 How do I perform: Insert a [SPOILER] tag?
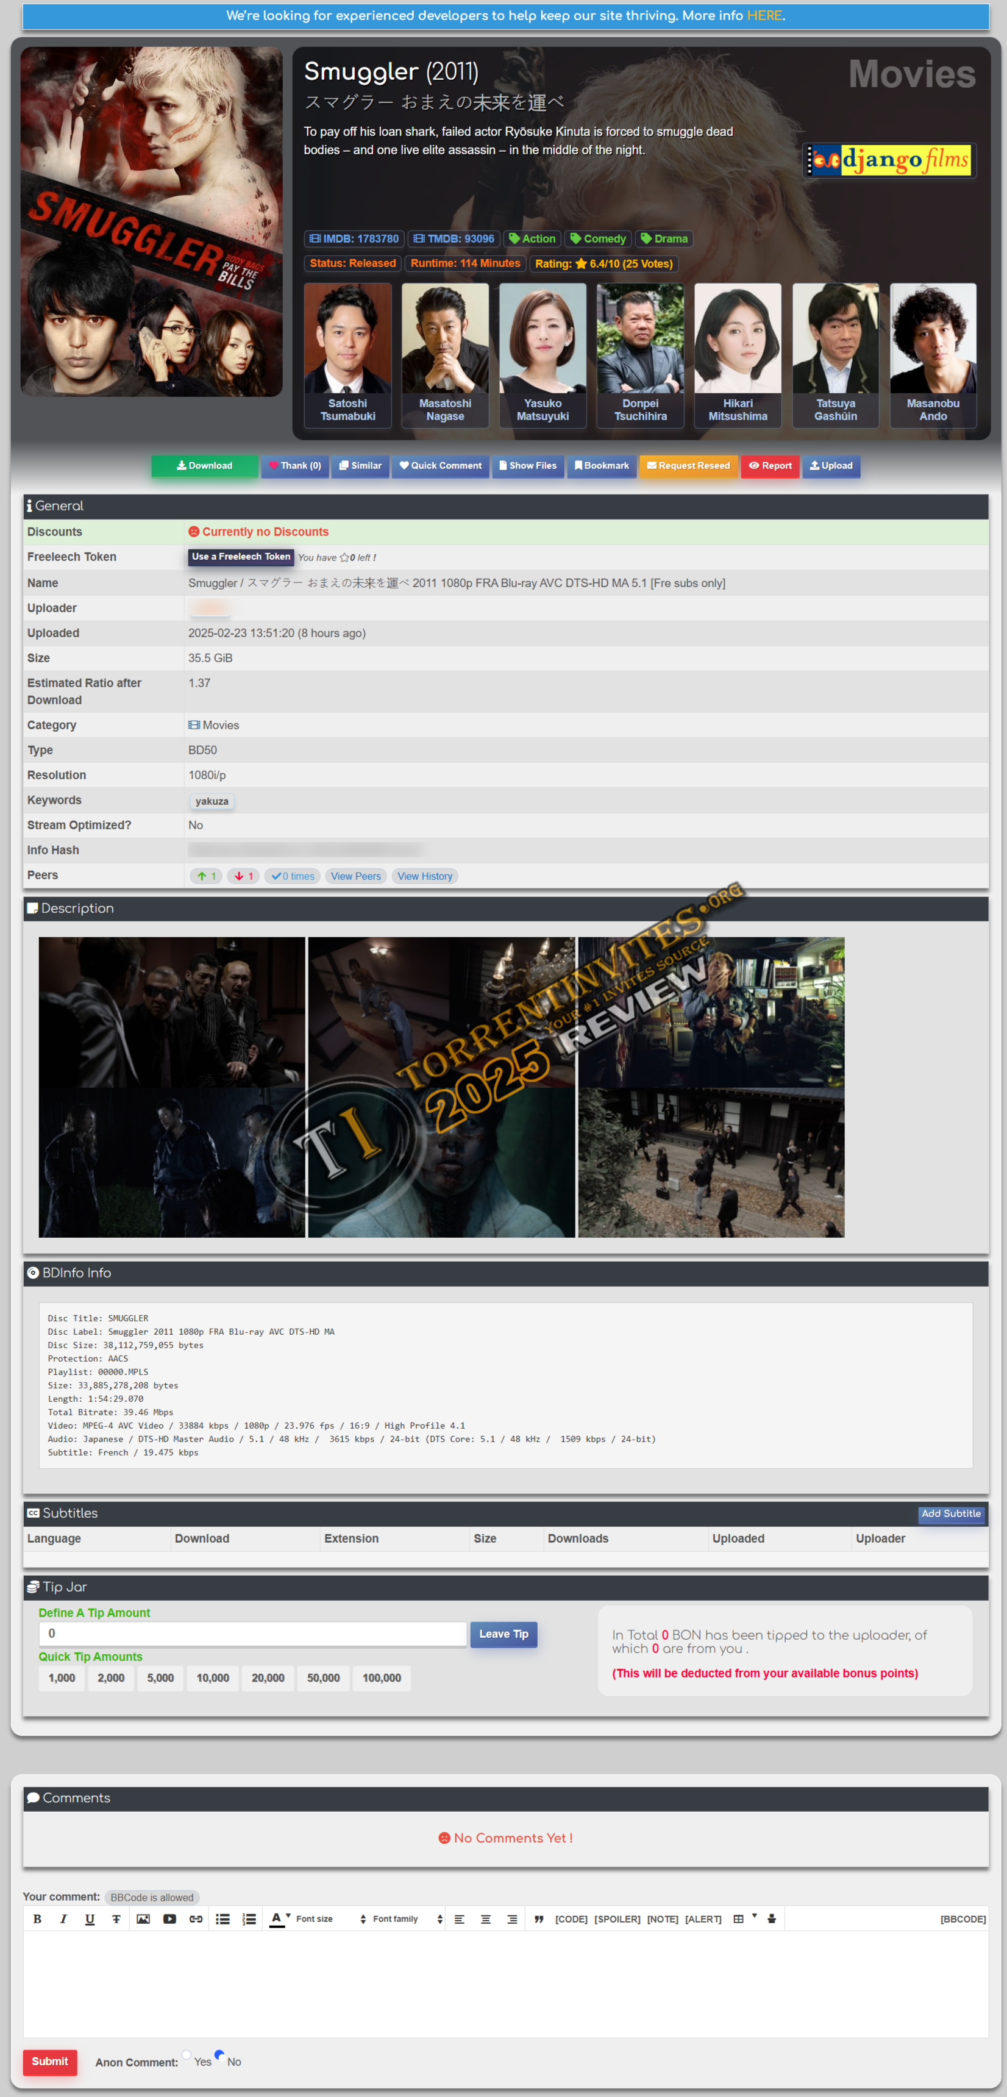pos(617,1919)
